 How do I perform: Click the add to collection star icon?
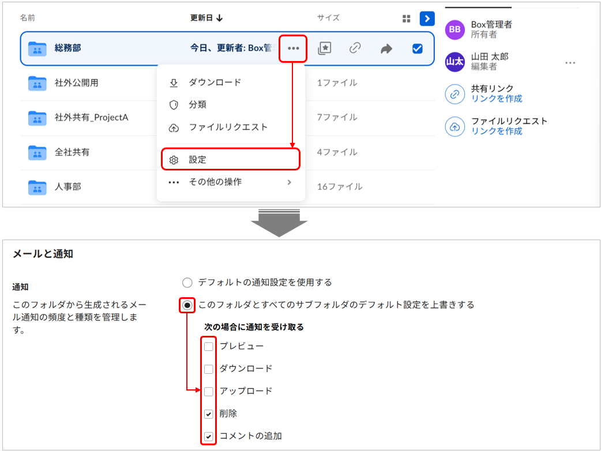(x=325, y=48)
